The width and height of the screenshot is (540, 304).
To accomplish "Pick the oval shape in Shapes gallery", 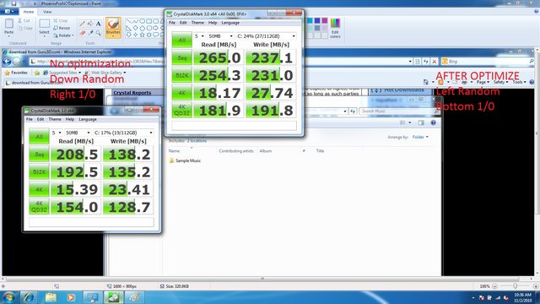I will click(143, 21).
